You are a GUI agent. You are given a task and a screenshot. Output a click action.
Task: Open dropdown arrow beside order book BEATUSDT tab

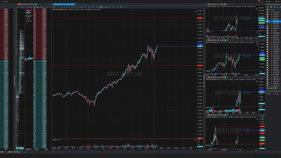(x=38, y=4)
